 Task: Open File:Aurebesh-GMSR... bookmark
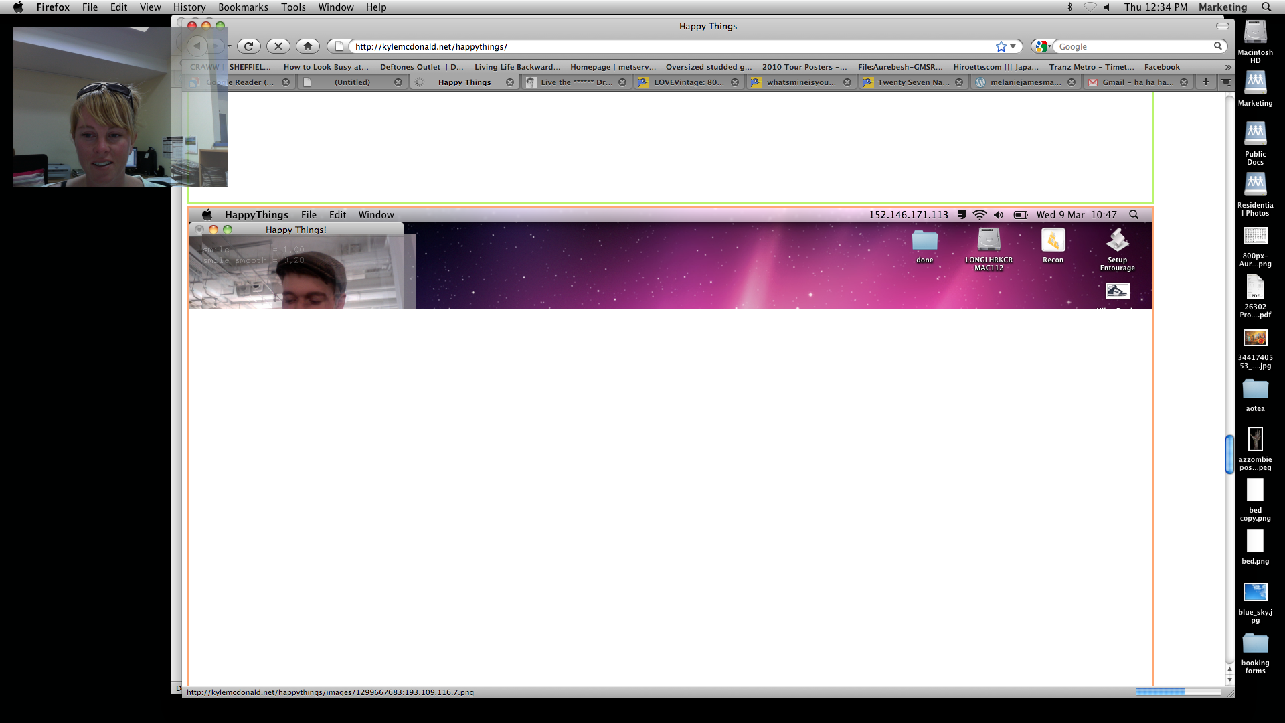click(900, 67)
